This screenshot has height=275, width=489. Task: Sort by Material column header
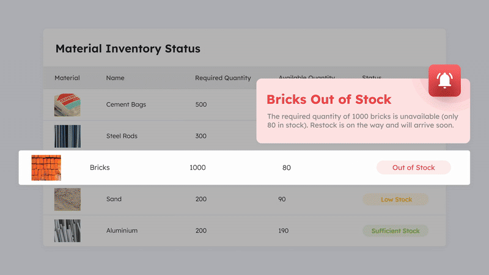(67, 78)
